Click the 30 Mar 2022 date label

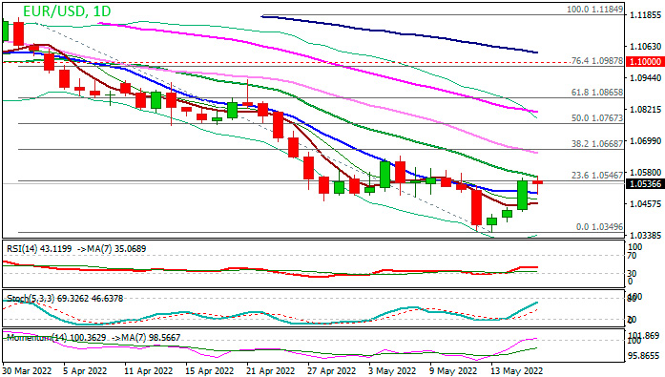(27, 371)
